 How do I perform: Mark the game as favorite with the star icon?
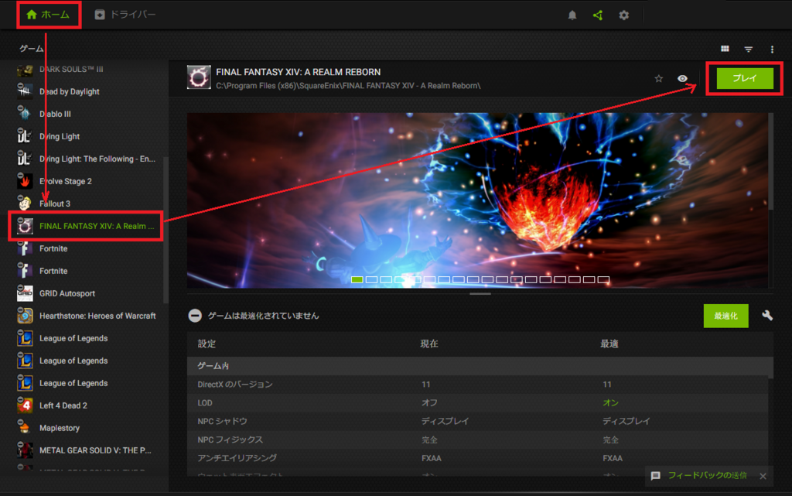(659, 78)
